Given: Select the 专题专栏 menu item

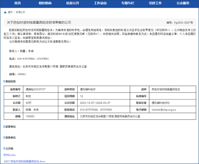Looking at the screenshot, I should 128,3.
